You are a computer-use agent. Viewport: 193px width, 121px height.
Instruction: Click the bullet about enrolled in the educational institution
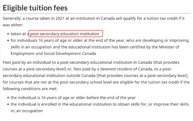[100, 107]
